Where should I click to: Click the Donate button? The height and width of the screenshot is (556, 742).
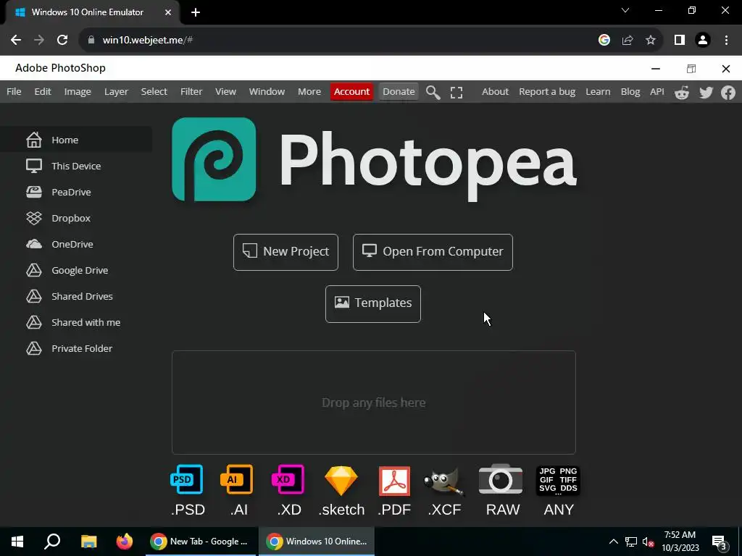point(399,92)
